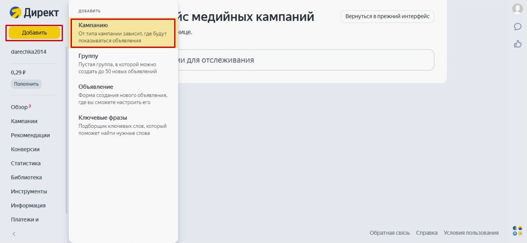The image size is (527, 243).
Task: Open Рекомендации section in sidebar
Action: (x=30, y=135)
